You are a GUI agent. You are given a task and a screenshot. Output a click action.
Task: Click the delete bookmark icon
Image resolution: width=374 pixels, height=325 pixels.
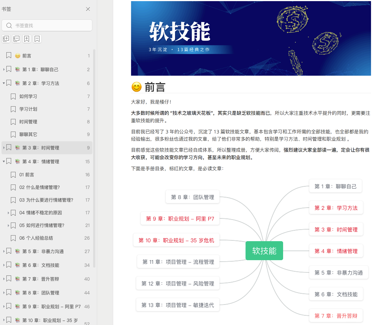pyautogui.click(x=37, y=39)
